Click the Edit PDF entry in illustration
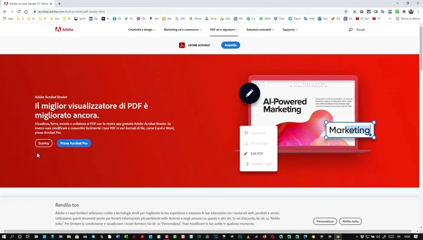The image size is (423, 240). tap(257, 154)
